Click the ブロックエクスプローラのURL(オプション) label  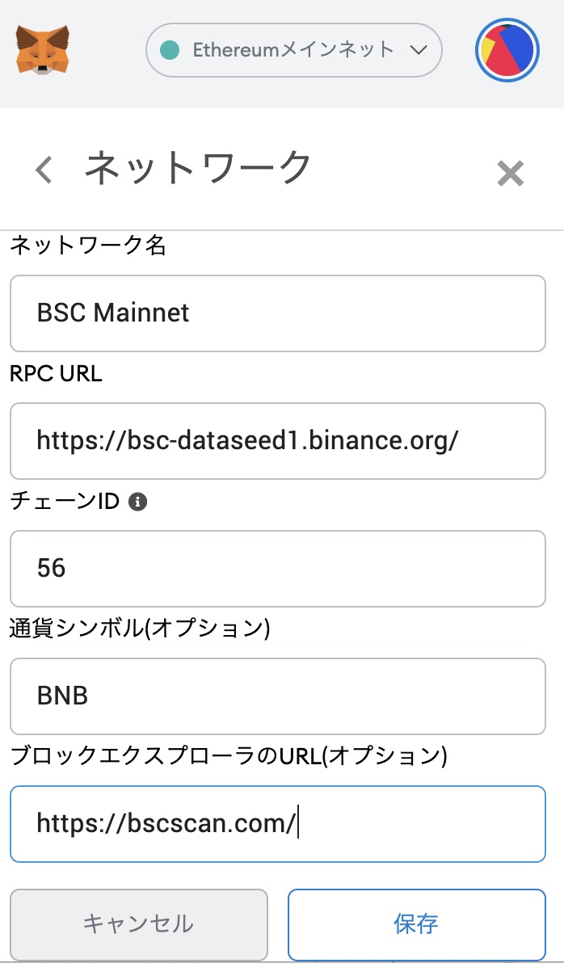(229, 757)
